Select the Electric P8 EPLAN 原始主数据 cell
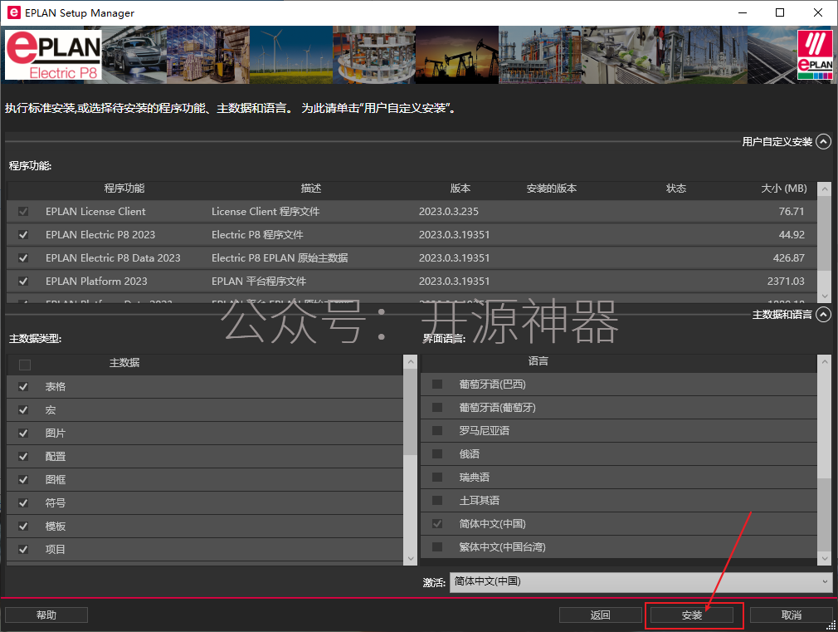 point(280,258)
